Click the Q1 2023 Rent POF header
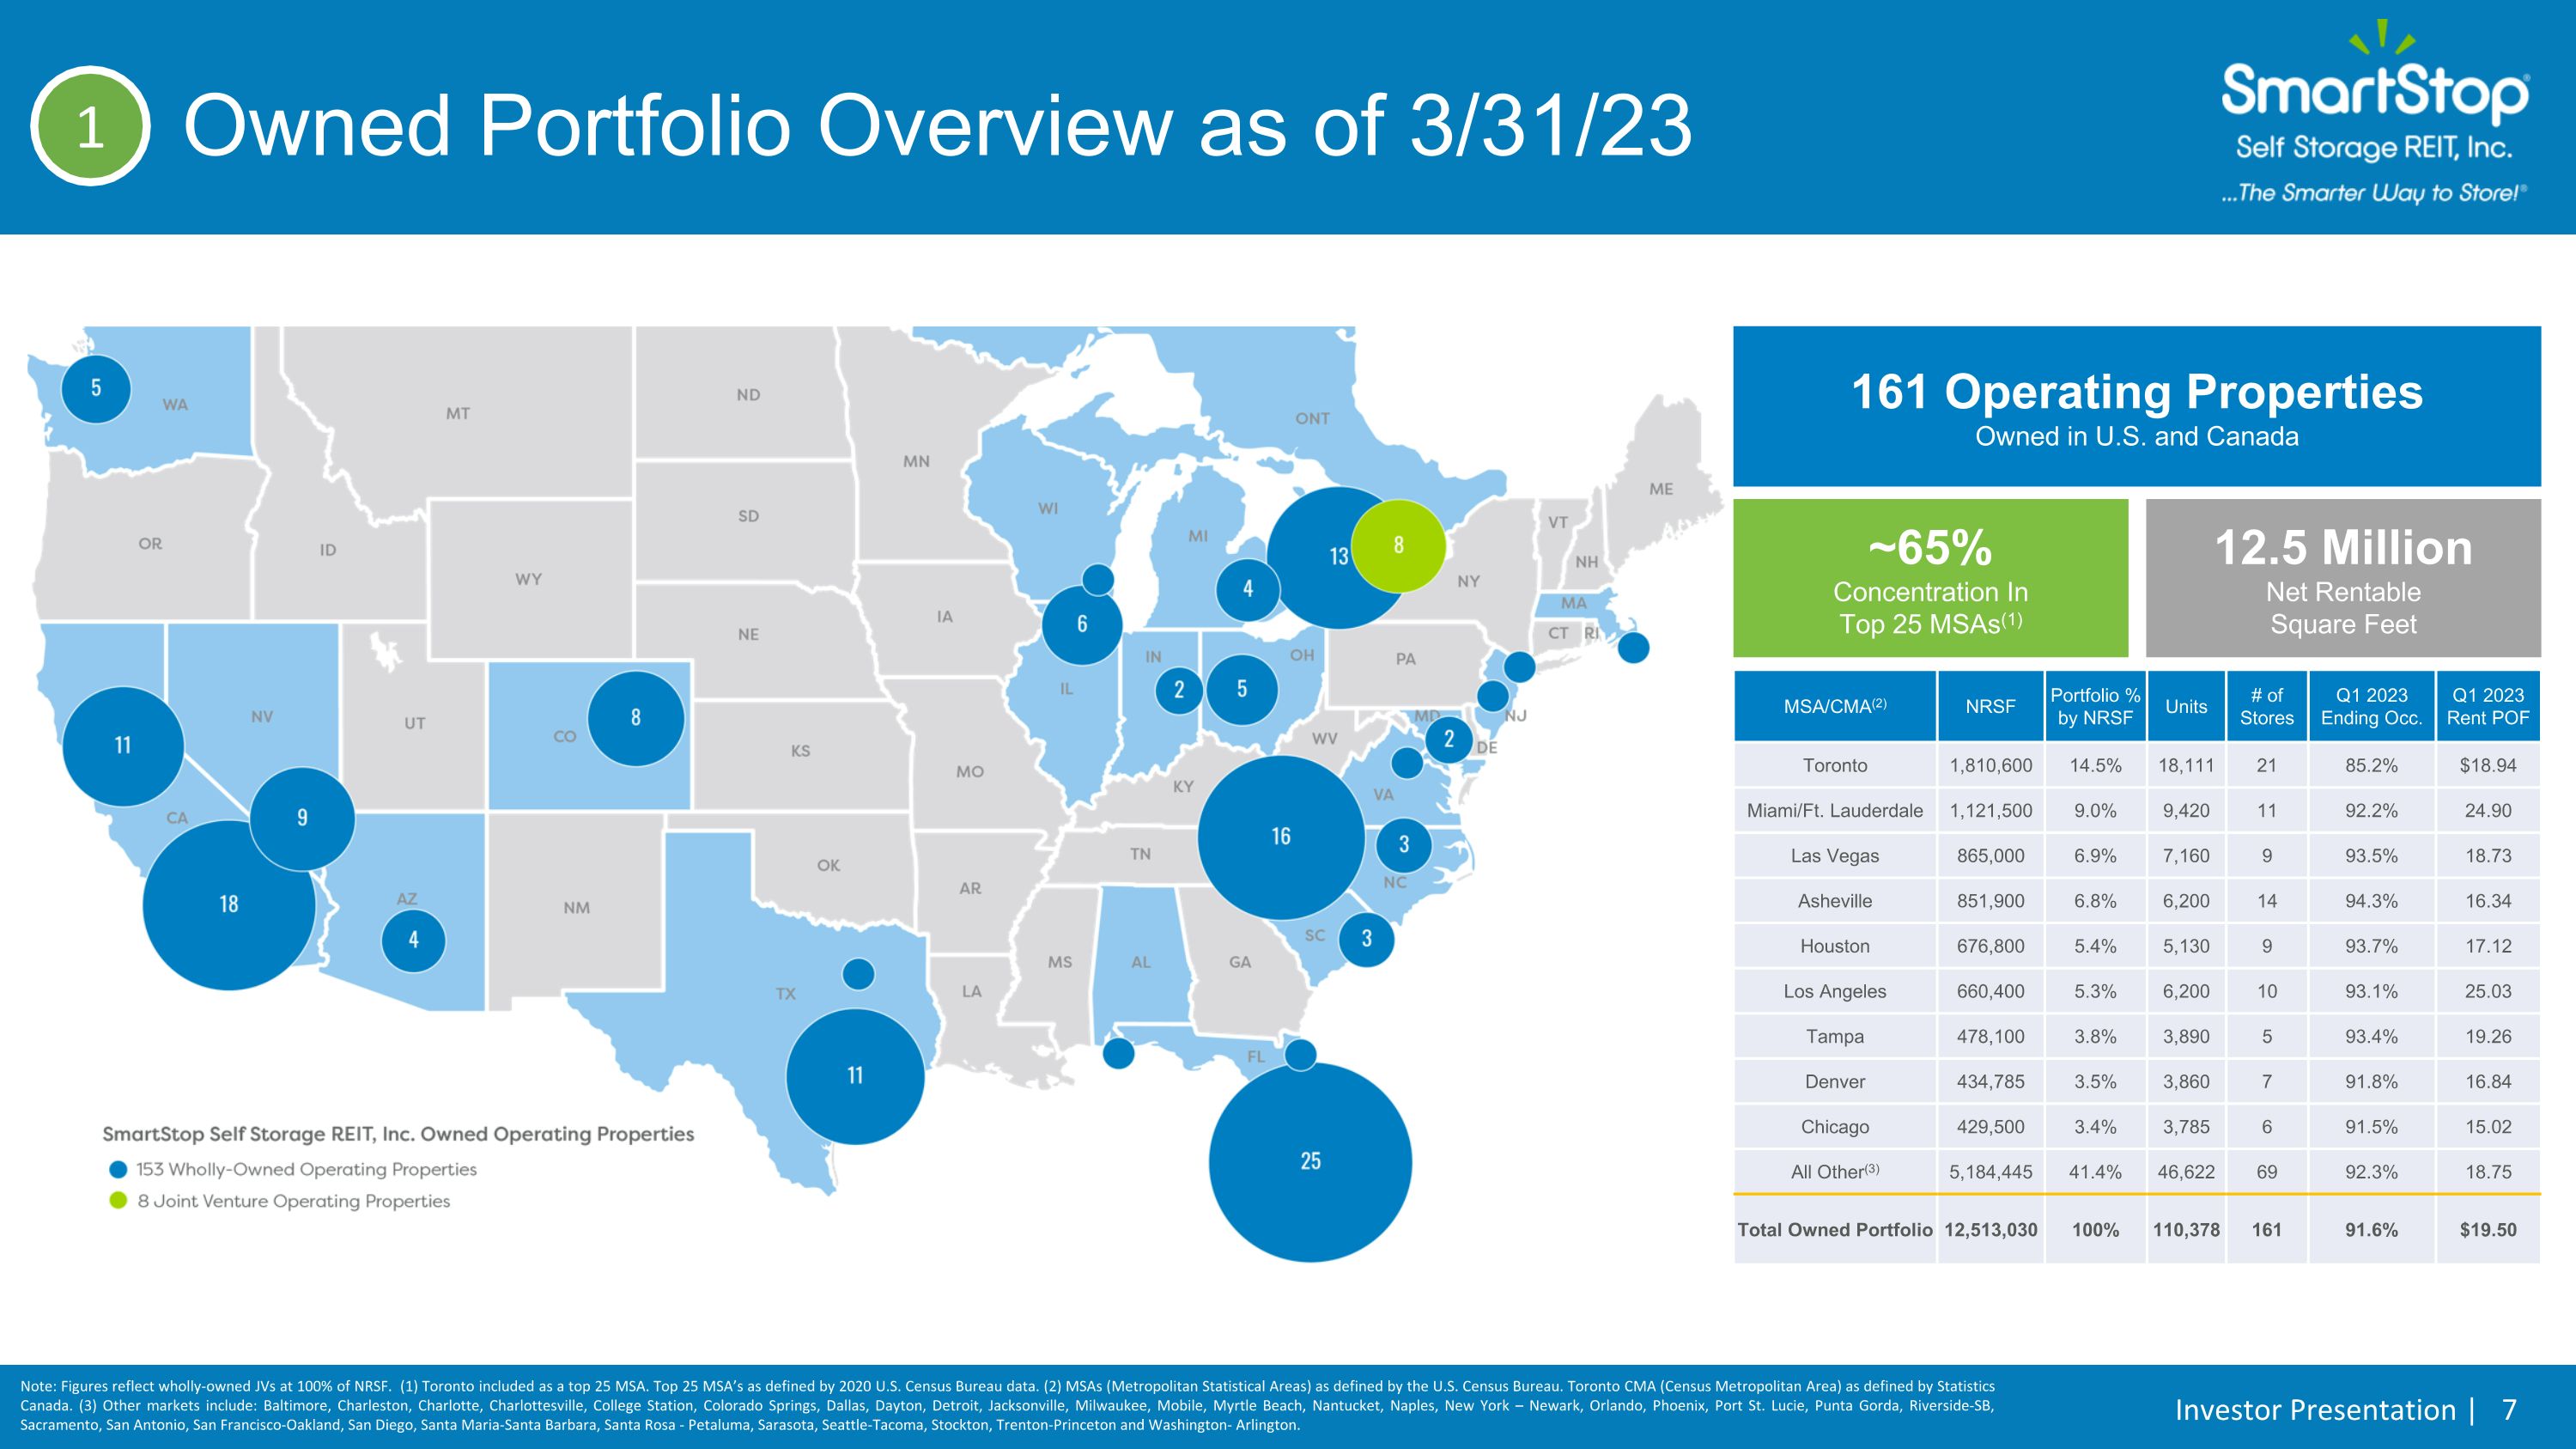This screenshot has width=2576, height=1449. click(x=2488, y=706)
